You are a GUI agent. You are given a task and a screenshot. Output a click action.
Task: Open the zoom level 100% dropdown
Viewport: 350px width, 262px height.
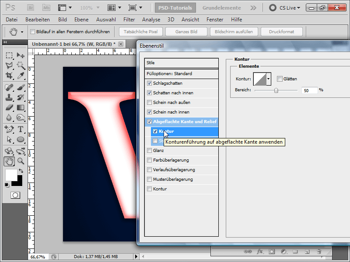(98, 8)
